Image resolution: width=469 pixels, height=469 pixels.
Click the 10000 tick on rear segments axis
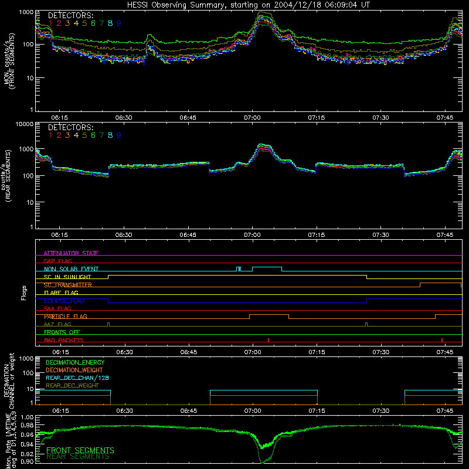(25, 124)
